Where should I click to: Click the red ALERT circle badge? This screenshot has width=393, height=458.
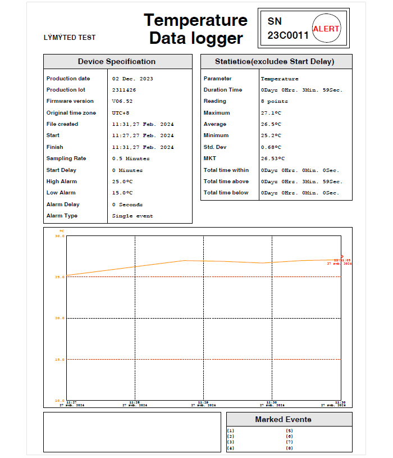[x=326, y=29]
